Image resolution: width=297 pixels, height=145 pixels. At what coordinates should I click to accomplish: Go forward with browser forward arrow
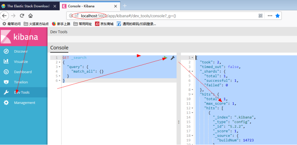[13, 16]
